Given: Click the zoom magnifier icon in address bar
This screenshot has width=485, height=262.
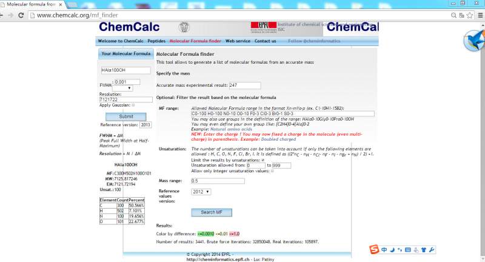Looking at the screenshot, I should tap(453, 15).
